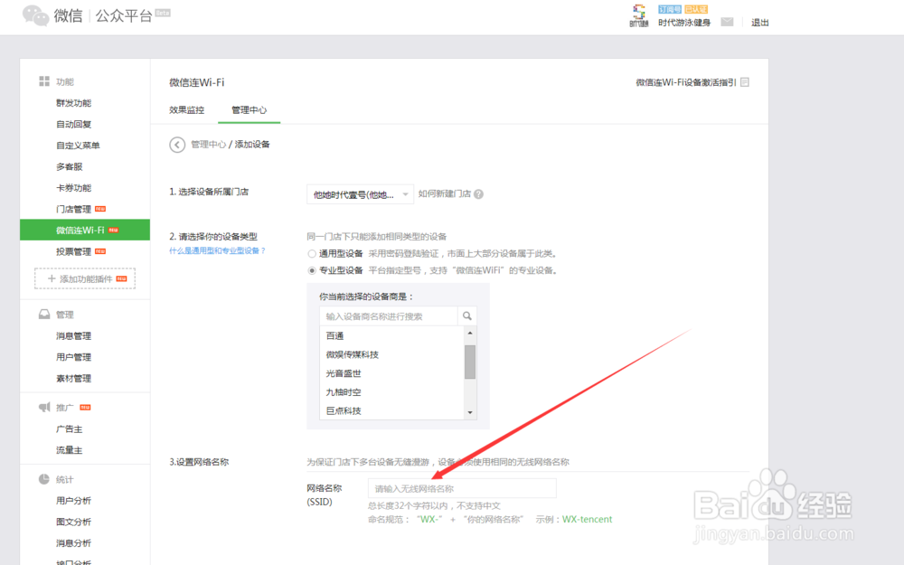Select vendor 九柚时空 from list

pyautogui.click(x=344, y=392)
